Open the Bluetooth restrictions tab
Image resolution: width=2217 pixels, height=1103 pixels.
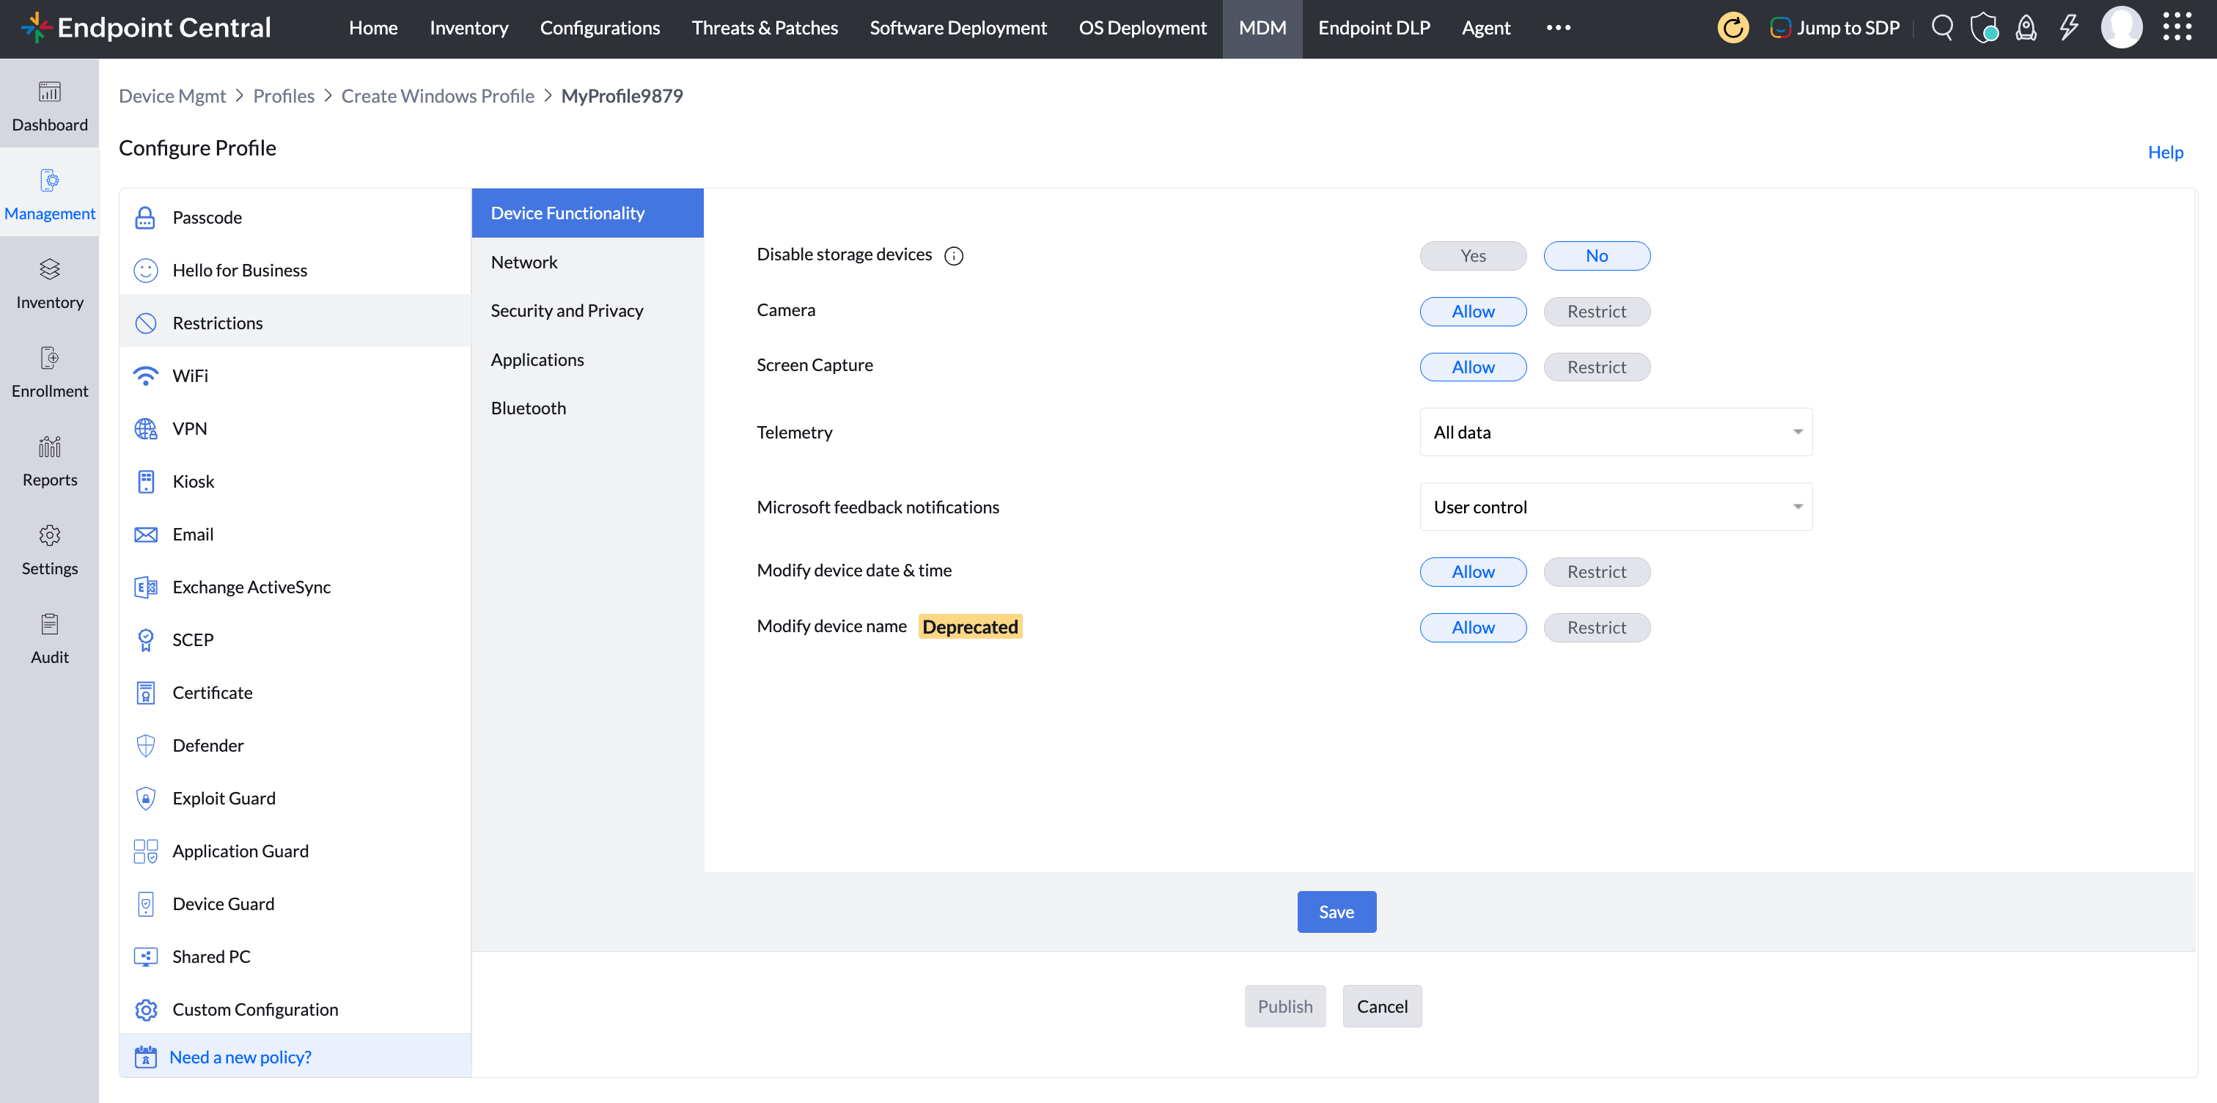587,408
